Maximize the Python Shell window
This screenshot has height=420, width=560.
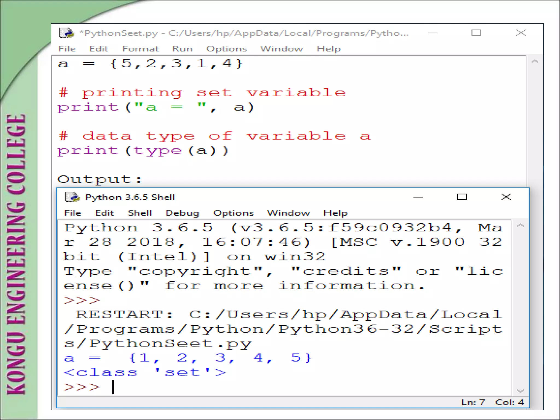pos(462,197)
